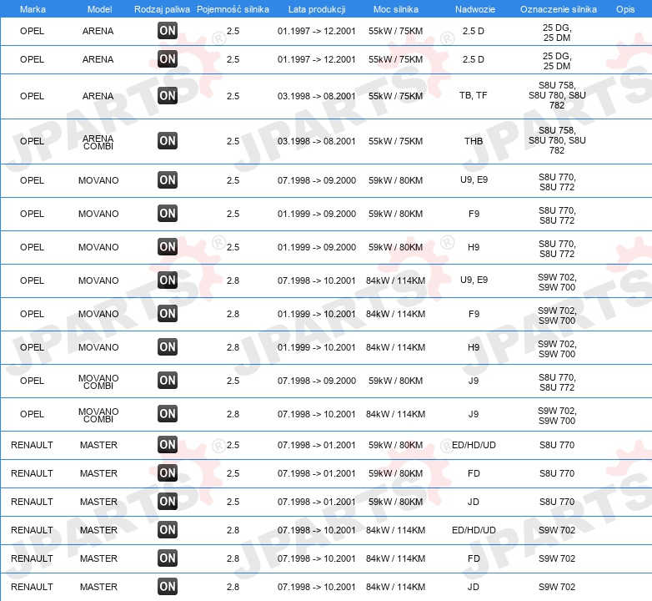Select 'J9' cell in MOVANO COMBI 2.5 row
The height and width of the screenshot is (601, 652).
(474, 381)
